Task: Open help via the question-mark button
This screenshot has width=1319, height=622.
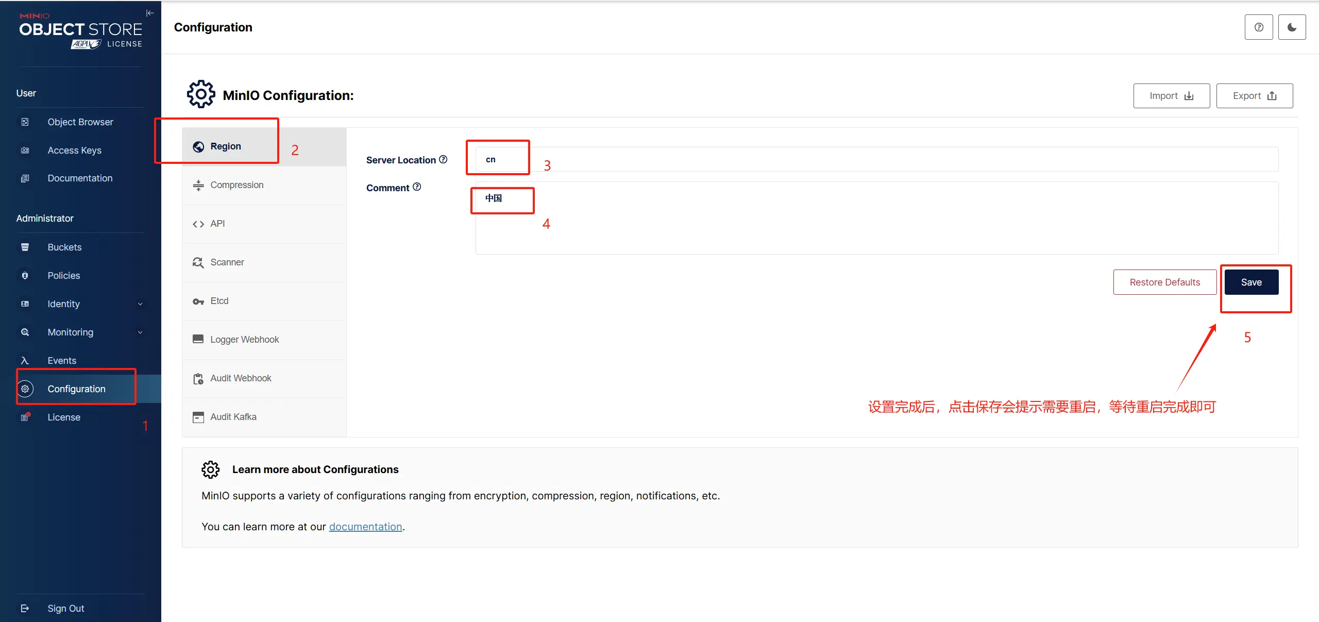Action: pyautogui.click(x=1259, y=27)
